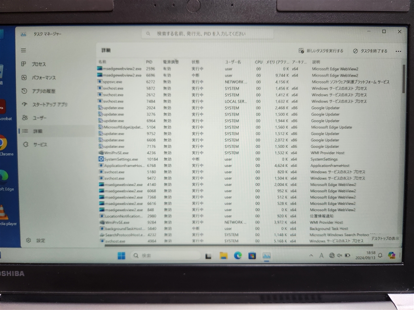Select svchost.exe row with PID 5180

pos(249,172)
